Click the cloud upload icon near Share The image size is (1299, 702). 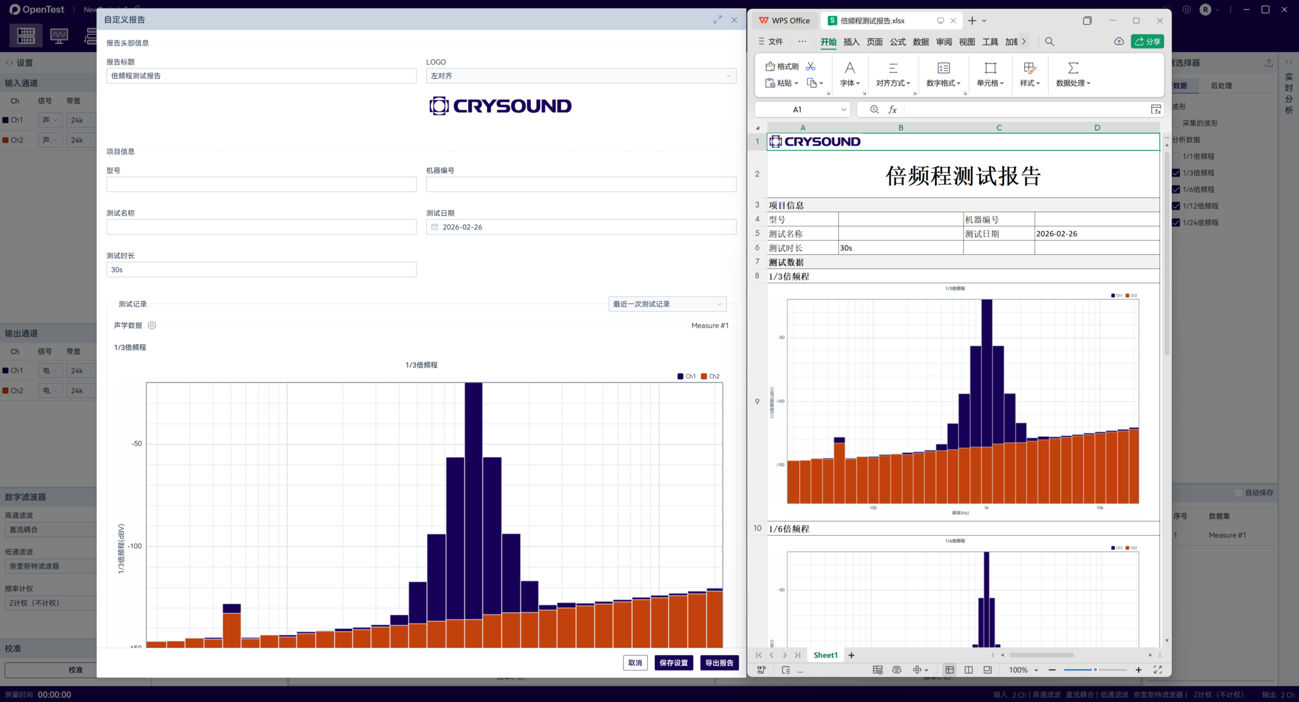1119,42
